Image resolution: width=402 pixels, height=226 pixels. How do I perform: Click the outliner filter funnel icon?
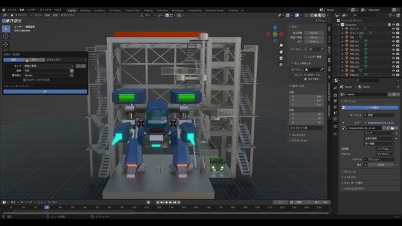tap(391, 15)
